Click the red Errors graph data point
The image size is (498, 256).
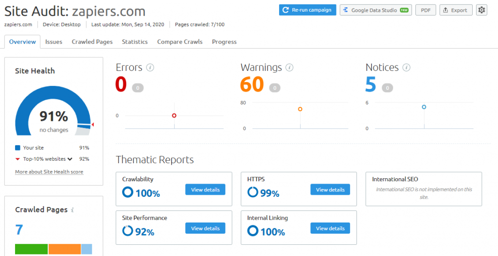click(x=174, y=116)
